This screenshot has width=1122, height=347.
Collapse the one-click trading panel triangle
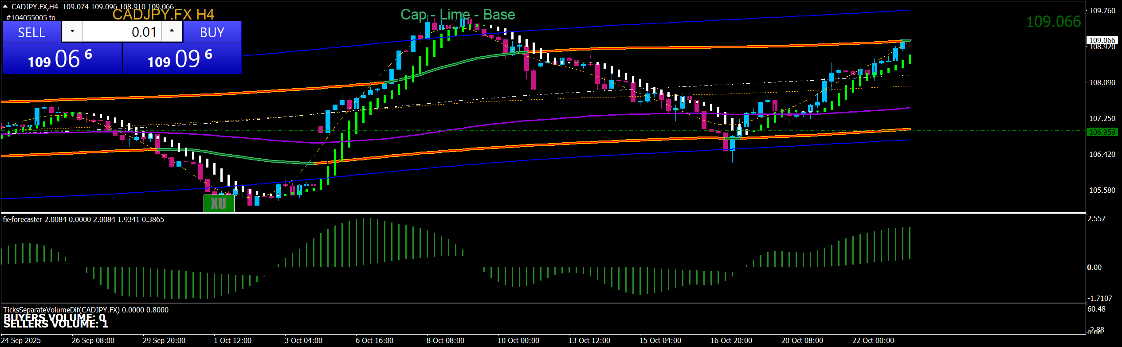5,7
